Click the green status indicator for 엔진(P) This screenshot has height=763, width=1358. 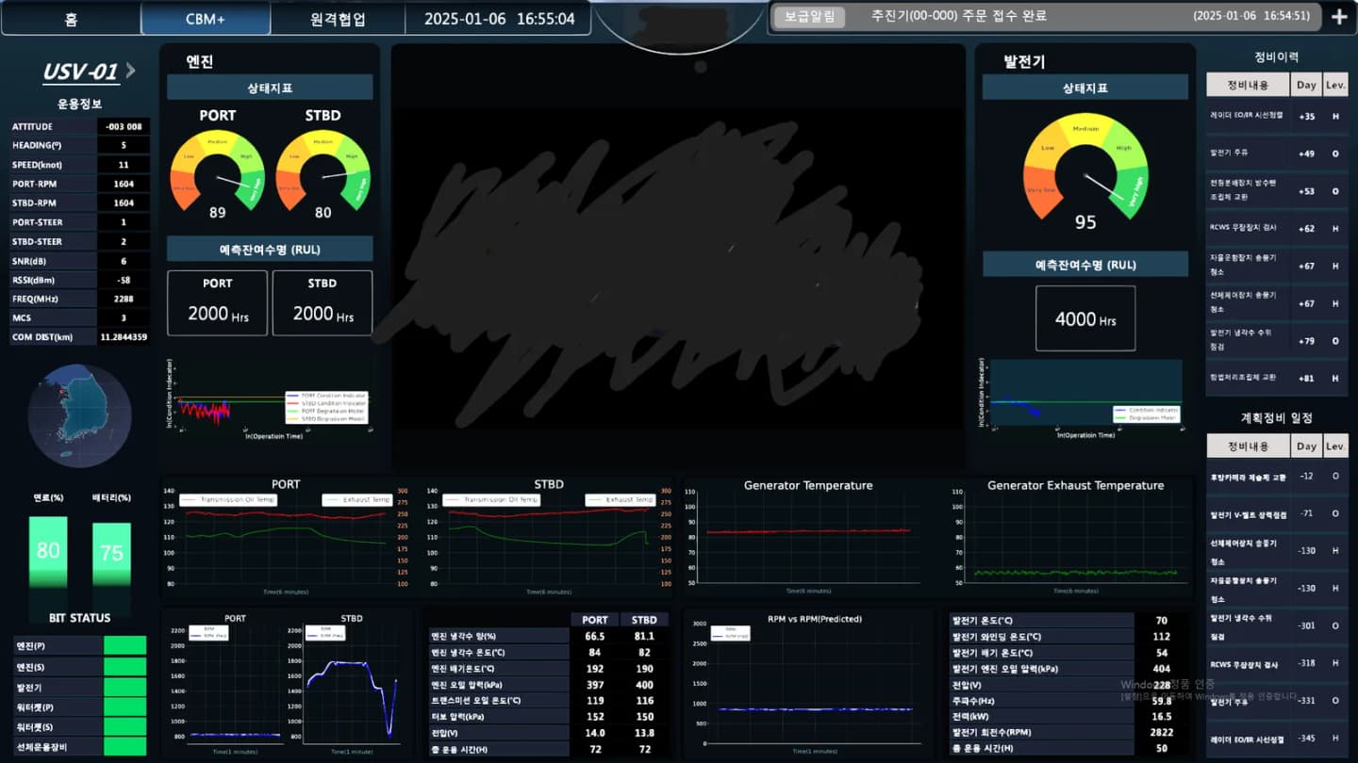[x=124, y=645]
